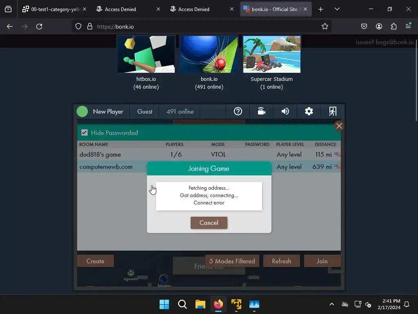This screenshot has width=418, height=314.
Task: Click the padlock site info icon
Action: pos(90,27)
